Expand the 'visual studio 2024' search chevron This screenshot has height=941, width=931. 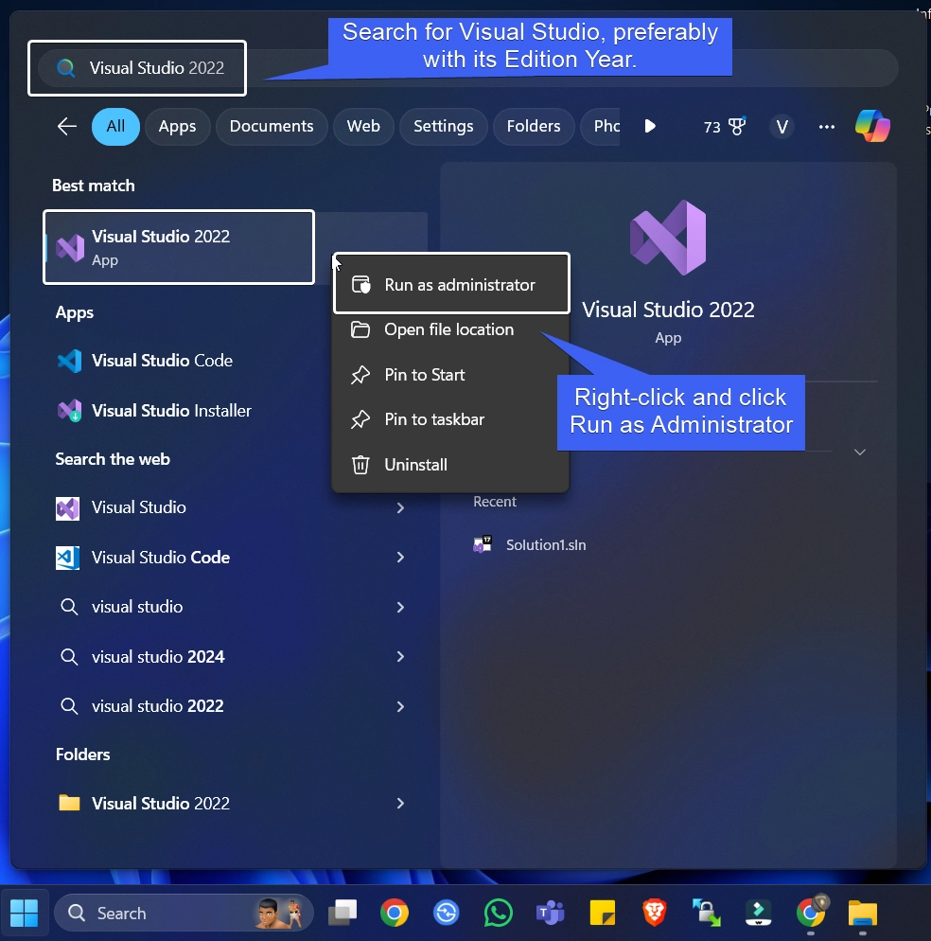click(400, 657)
